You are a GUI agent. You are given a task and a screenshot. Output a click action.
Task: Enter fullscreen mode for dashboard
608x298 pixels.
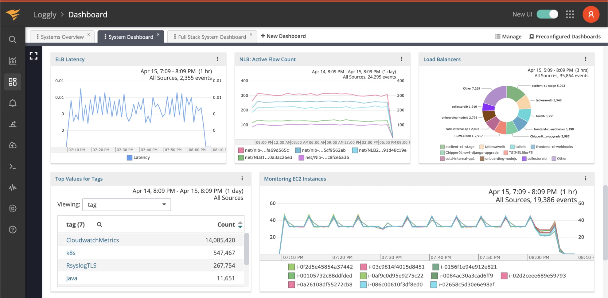click(x=33, y=56)
